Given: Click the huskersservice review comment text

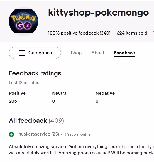Looking at the screenshot, I should pyautogui.click(x=81, y=150).
